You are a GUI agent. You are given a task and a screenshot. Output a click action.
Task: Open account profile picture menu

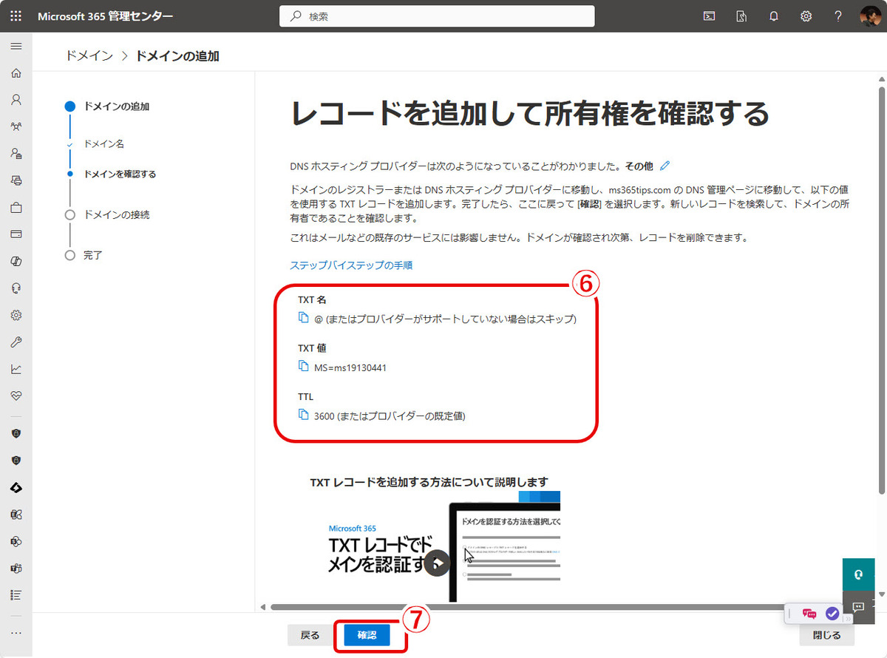point(871,16)
